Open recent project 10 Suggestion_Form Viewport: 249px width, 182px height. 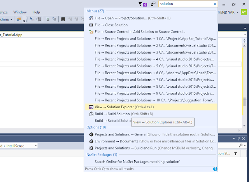tap(151, 100)
